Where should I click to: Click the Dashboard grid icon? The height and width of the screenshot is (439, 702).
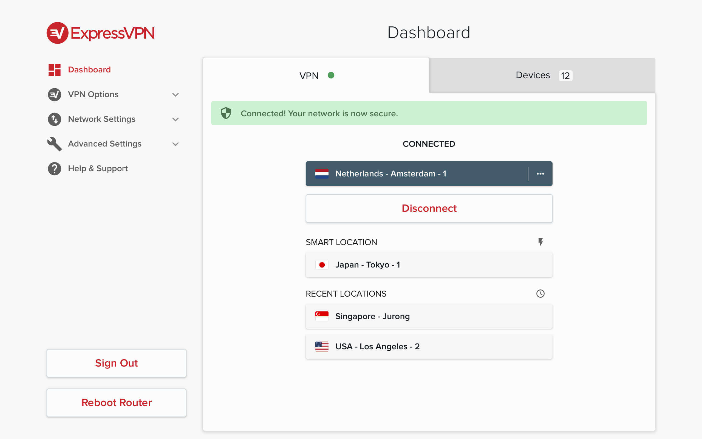pyautogui.click(x=55, y=70)
